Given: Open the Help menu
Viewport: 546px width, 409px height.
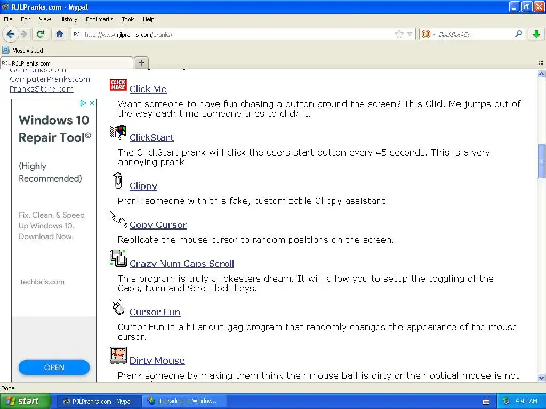Looking at the screenshot, I should (148, 19).
